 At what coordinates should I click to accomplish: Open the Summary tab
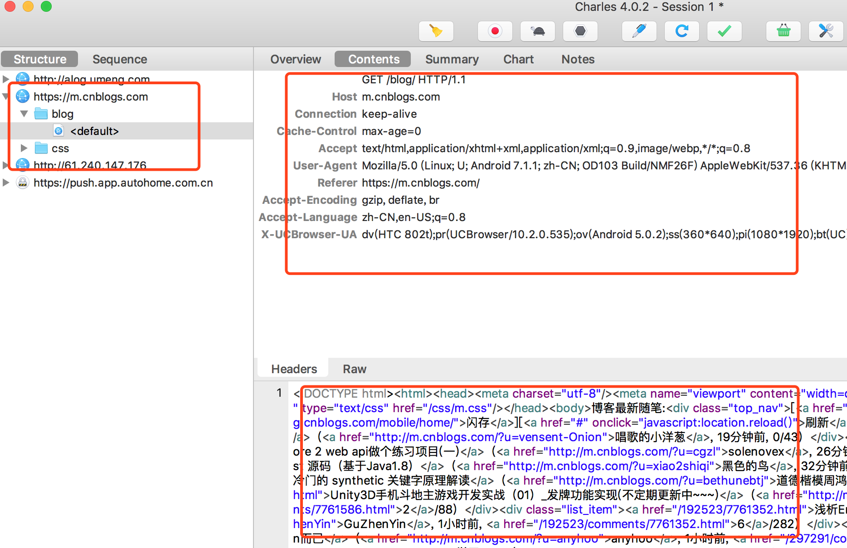[x=452, y=59]
